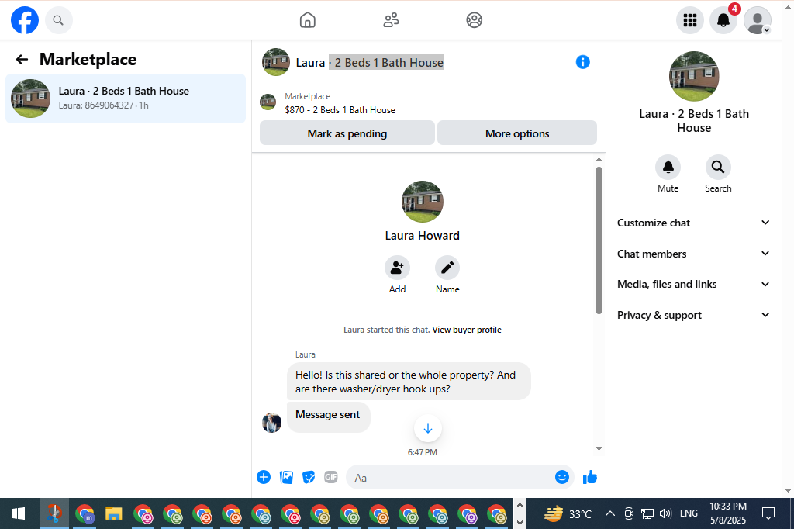Click the Message sent bubble
Viewport: 794px width, 529px height.
pyautogui.click(x=328, y=417)
